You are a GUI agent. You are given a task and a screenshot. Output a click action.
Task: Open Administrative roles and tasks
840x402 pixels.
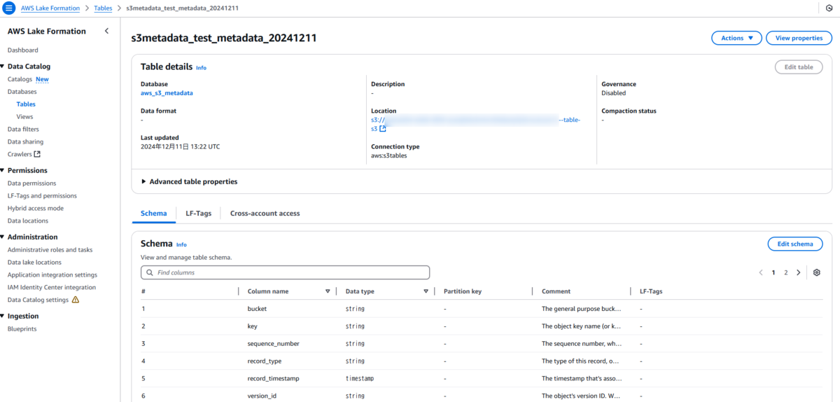point(50,249)
